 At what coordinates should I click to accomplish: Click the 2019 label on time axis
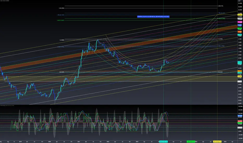click(x=20, y=142)
